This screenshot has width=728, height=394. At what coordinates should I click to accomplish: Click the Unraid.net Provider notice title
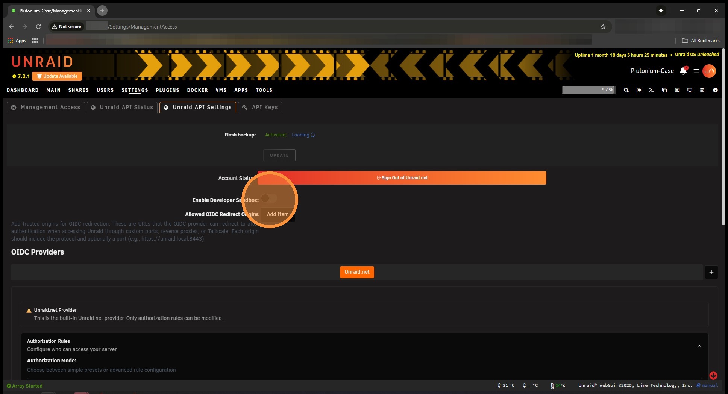click(55, 310)
